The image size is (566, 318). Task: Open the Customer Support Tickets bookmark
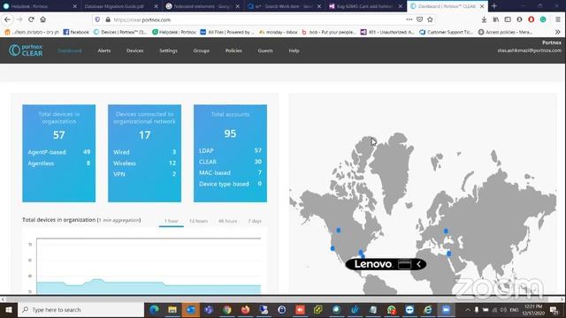pos(446,32)
